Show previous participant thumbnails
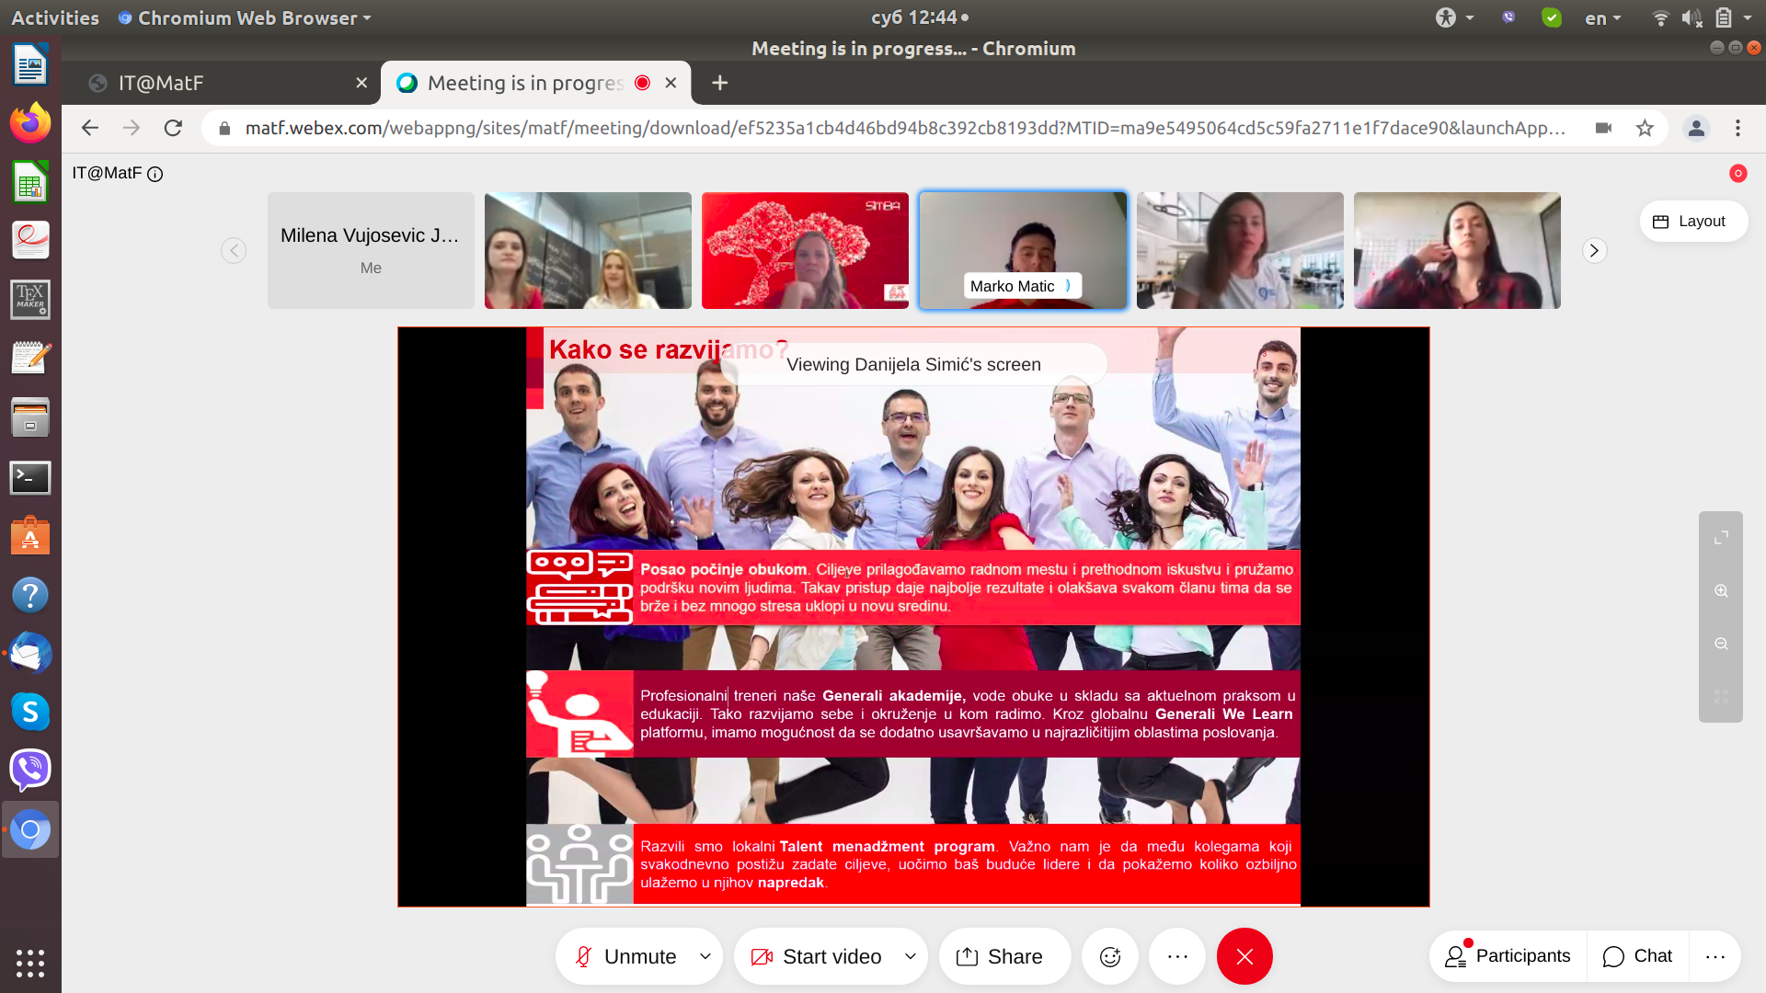The image size is (1766, 993). 234,250
